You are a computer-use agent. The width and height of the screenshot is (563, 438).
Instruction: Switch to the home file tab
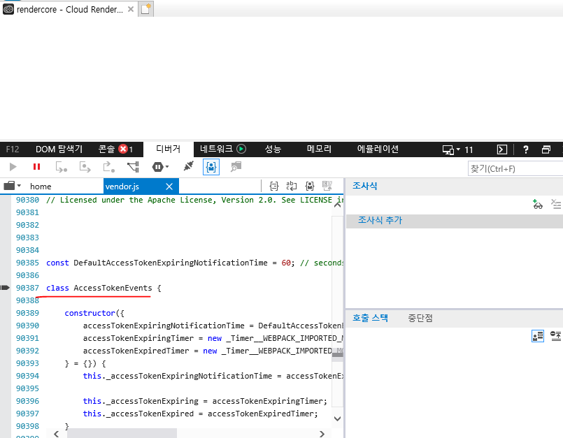pos(41,187)
